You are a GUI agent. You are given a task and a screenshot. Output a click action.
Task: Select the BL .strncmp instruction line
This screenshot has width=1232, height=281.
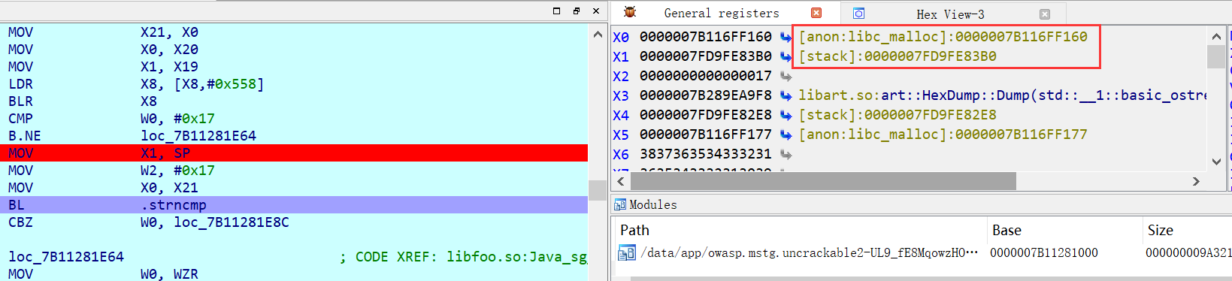294,204
